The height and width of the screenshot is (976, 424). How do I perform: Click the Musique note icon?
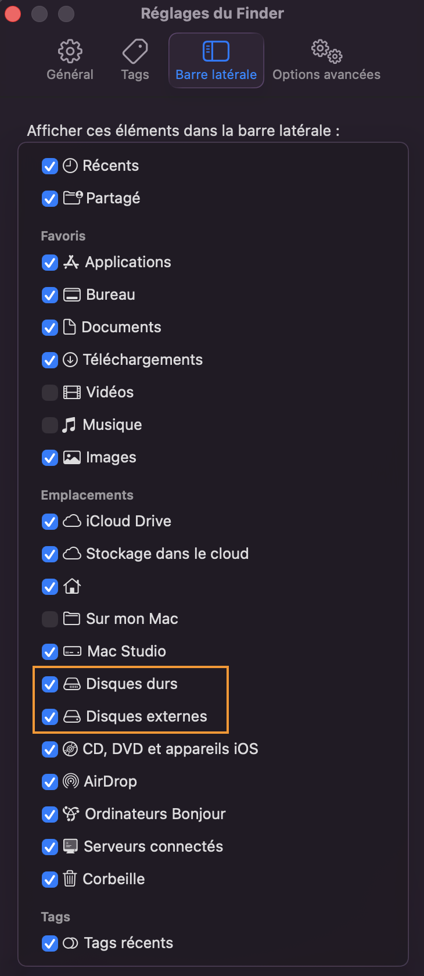coord(69,425)
